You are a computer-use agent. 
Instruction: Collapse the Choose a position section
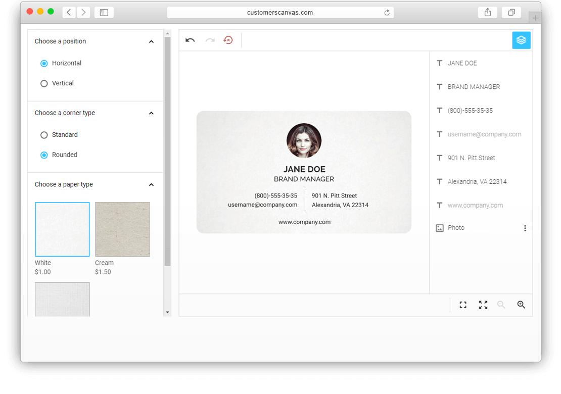(151, 41)
